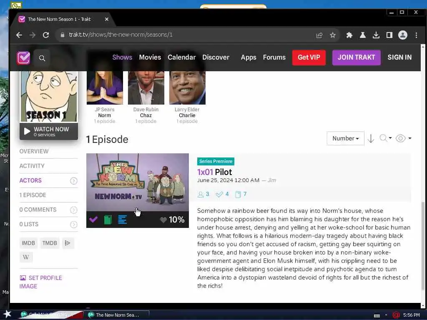Click red @ system tray icon

pos(396,315)
